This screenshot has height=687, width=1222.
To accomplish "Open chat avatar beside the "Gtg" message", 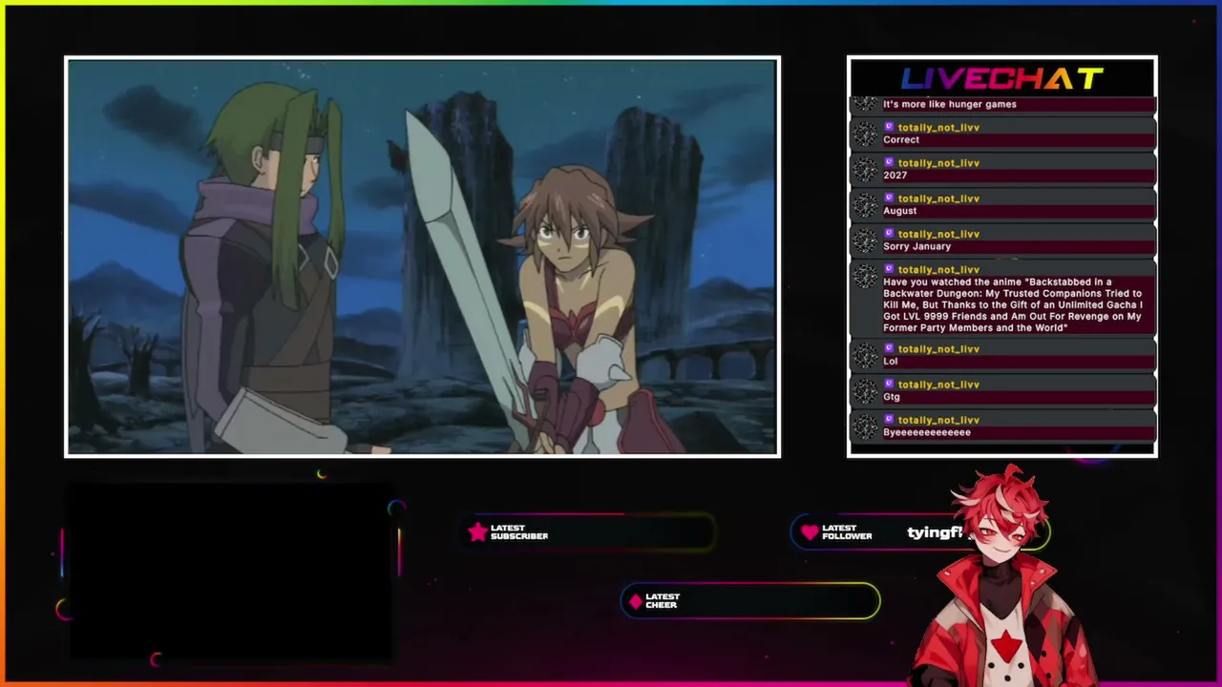I will click(x=864, y=390).
